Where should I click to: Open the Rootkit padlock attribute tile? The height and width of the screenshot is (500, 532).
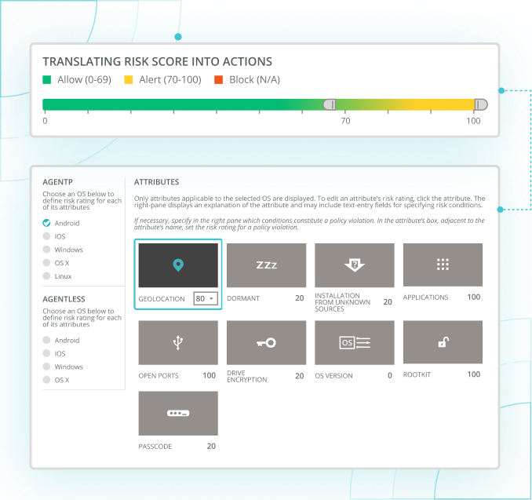point(443,343)
